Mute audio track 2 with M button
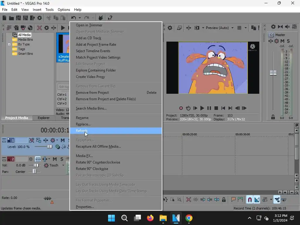The image size is (300, 225). [55, 159]
